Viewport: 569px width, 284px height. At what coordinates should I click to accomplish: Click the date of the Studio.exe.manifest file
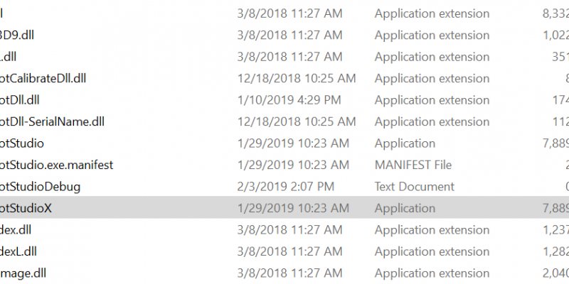[x=294, y=165]
